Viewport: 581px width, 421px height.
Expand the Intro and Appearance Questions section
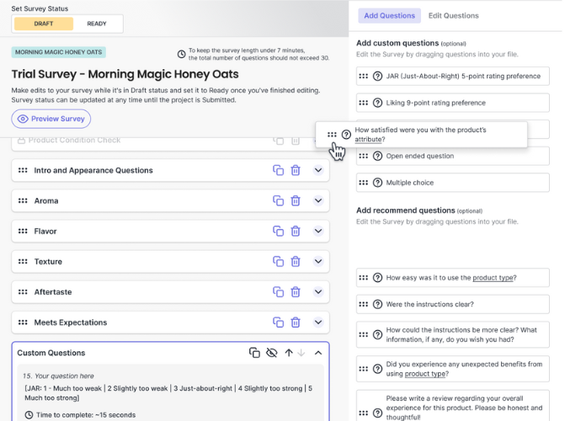click(x=318, y=170)
